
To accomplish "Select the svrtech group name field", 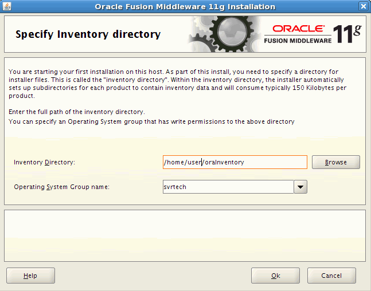I will tap(228, 187).
